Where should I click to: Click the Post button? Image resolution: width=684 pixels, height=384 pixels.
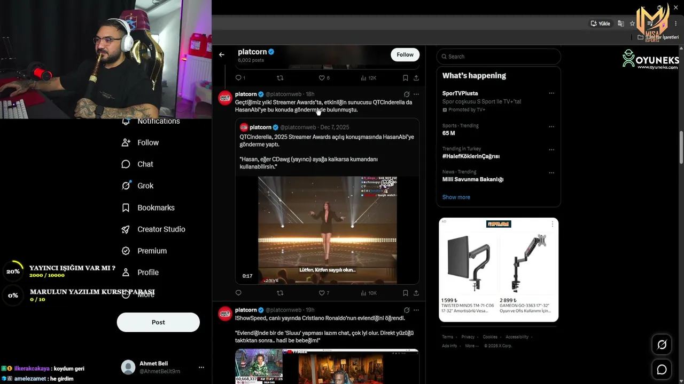(x=158, y=322)
